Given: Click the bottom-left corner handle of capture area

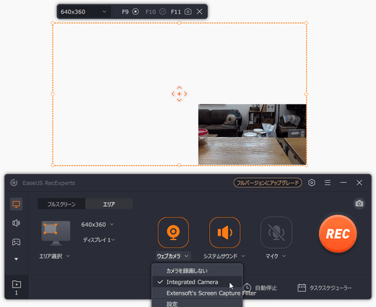Looking at the screenshot, I should pos(53,165).
